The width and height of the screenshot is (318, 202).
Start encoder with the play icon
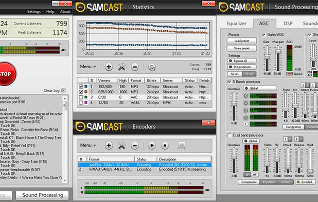tap(152, 146)
